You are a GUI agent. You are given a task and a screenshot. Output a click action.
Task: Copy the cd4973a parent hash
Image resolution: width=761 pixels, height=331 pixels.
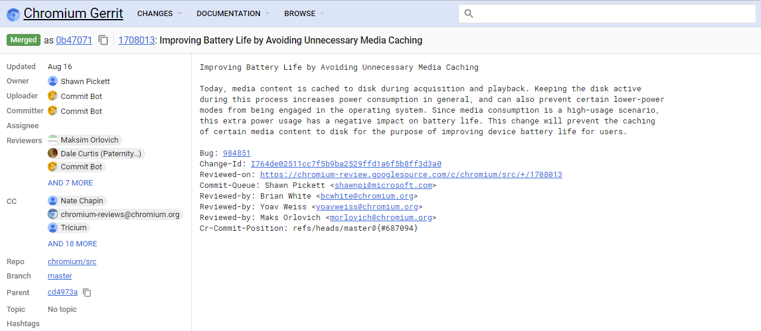87,292
